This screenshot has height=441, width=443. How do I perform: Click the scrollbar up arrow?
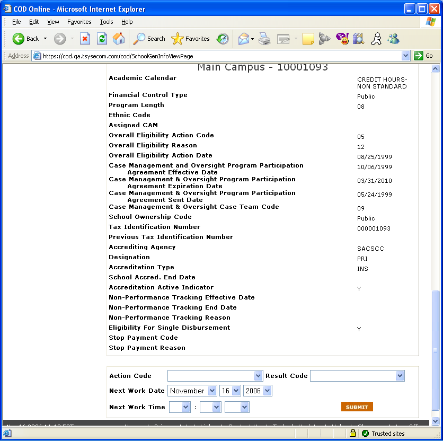click(x=435, y=69)
